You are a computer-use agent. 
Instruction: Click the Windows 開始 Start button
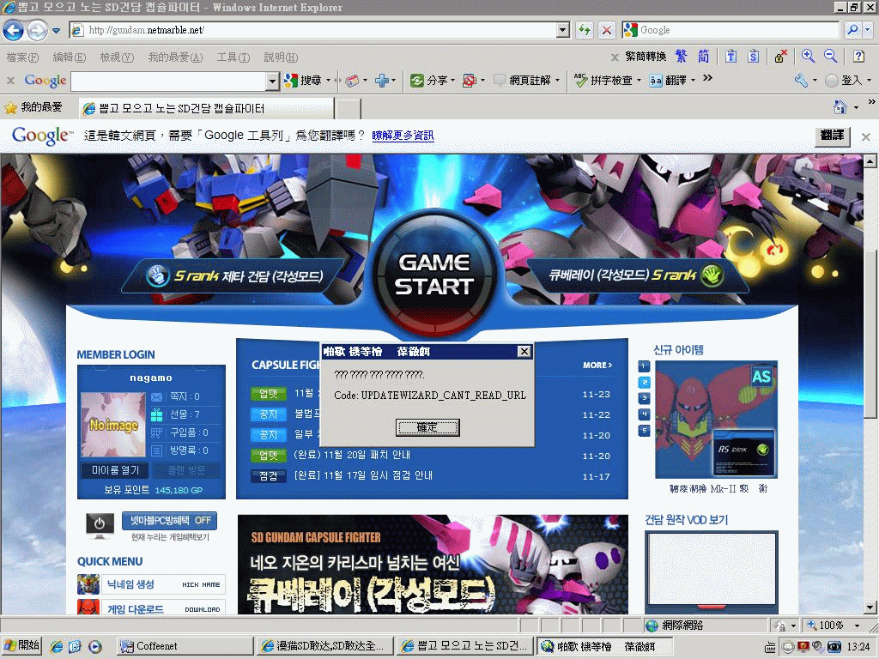(x=21, y=645)
